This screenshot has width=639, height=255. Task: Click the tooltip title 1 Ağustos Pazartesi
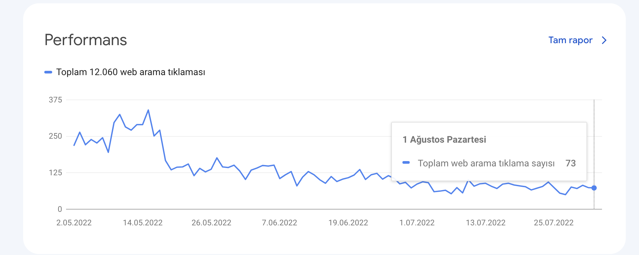coord(444,140)
